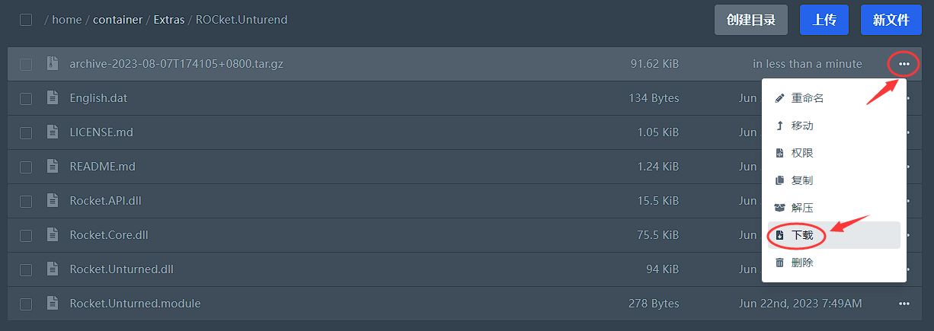Image resolution: width=934 pixels, height=331 pixels.
Task: Click the Rocket.Unturned.dll file icon
Action: click(x=52, y=269)
